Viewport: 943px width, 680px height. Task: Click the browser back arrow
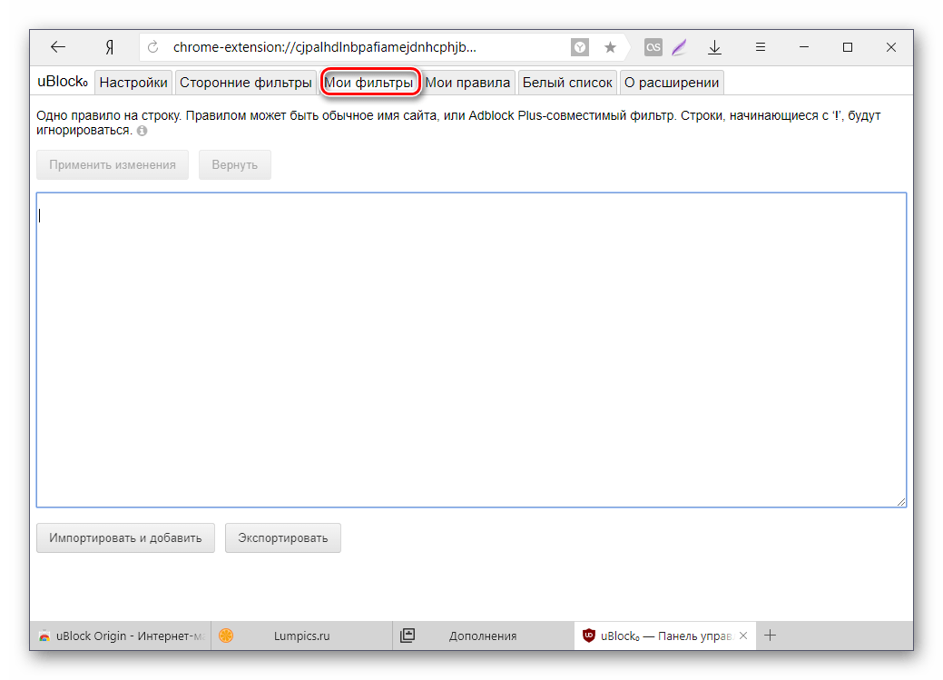57,47
